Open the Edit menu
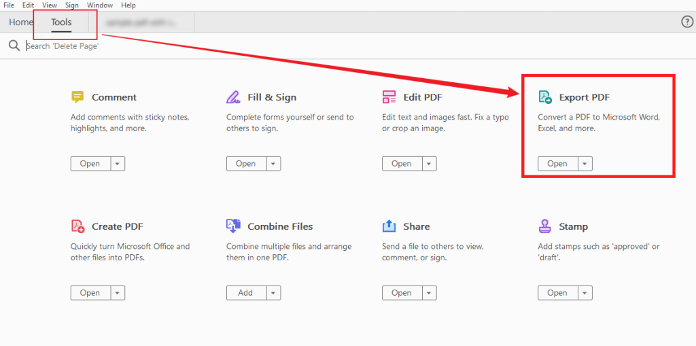This screenshot has width=696, height=346. (x=28, y=5)
